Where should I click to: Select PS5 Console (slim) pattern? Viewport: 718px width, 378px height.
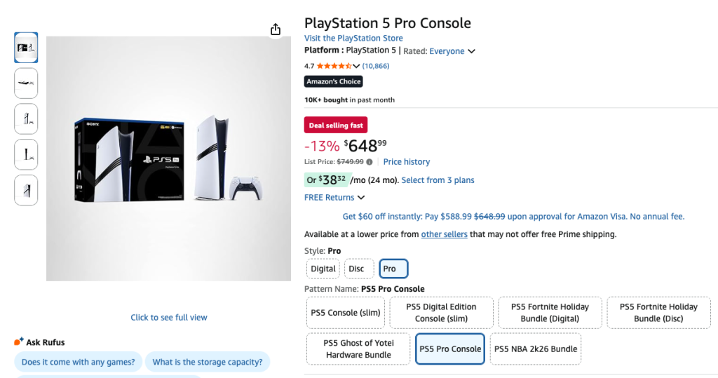point(345,313)
